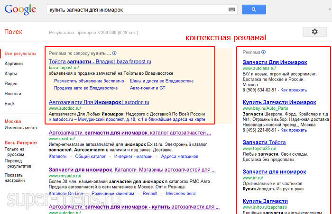Open sitelink 'Продажа авто во Владивостоке'

[x=86, y=88]
